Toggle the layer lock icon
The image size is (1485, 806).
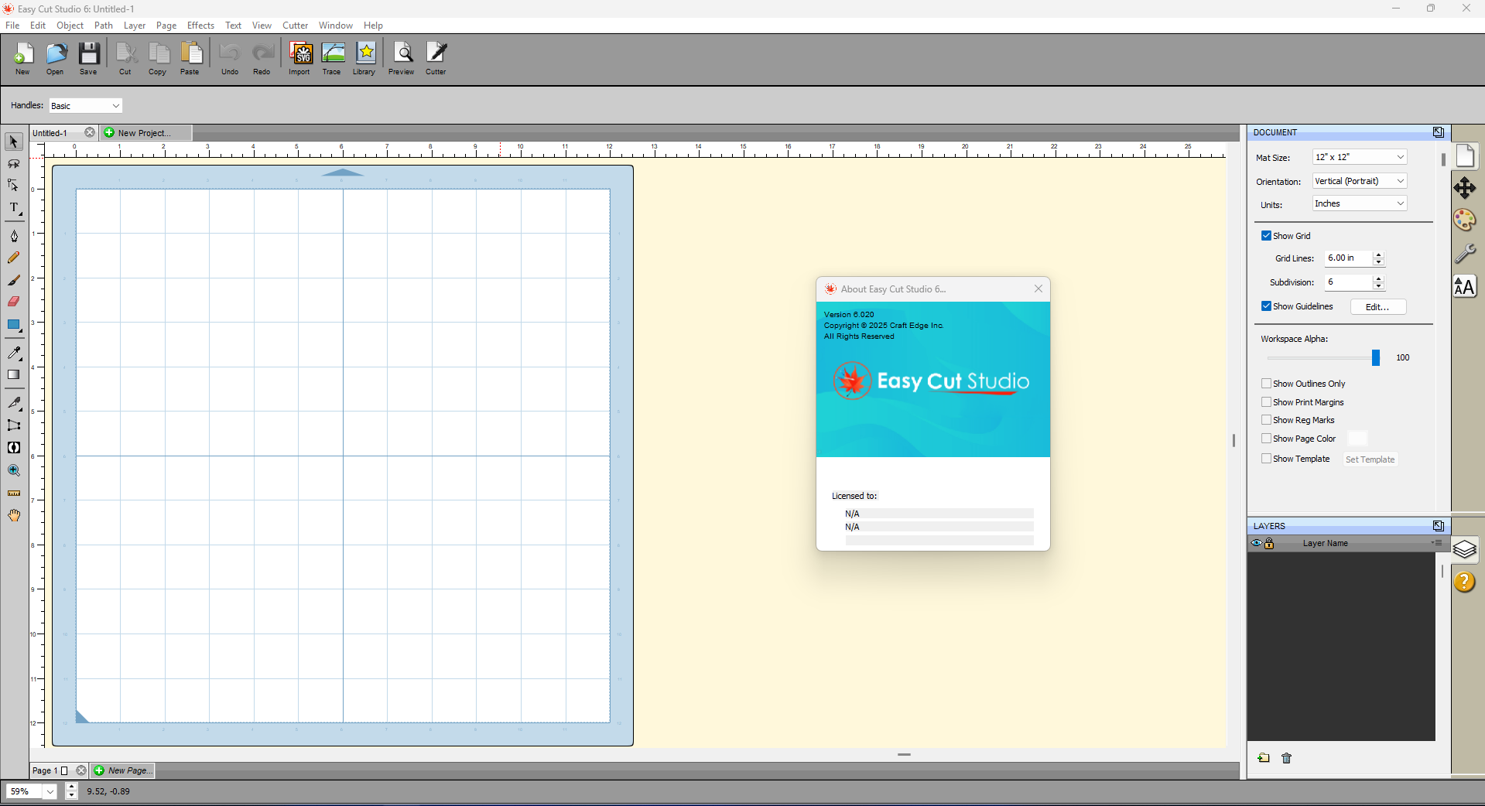click(x=1269, y=543)
